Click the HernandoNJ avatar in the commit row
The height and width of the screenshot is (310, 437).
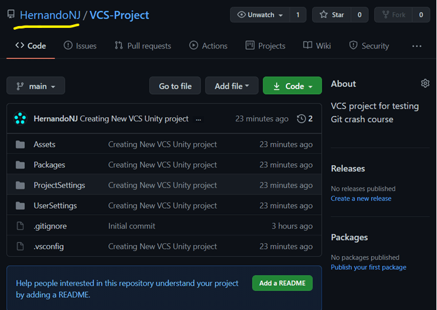click(x=21, y=118)
